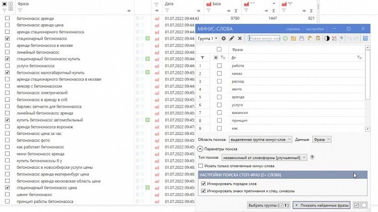Click the redo arrow in minus-words toolbar
The height and width of the screenshot is (212, 378).
[x=356, y=38]
